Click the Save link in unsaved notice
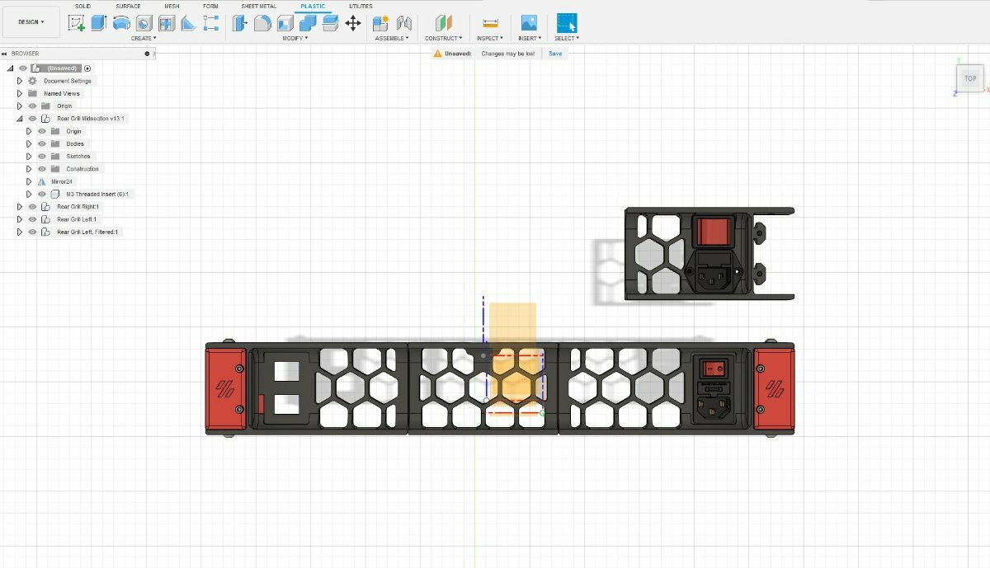Image resolution: width=990 pixels, height=568 pixels. 555,54
